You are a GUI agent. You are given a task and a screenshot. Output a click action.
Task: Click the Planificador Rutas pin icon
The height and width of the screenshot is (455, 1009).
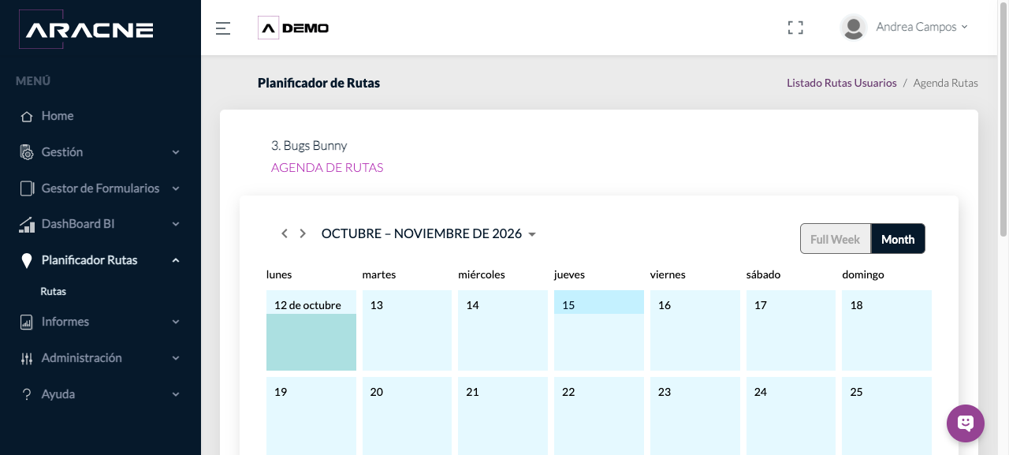(x=27, y=260)
